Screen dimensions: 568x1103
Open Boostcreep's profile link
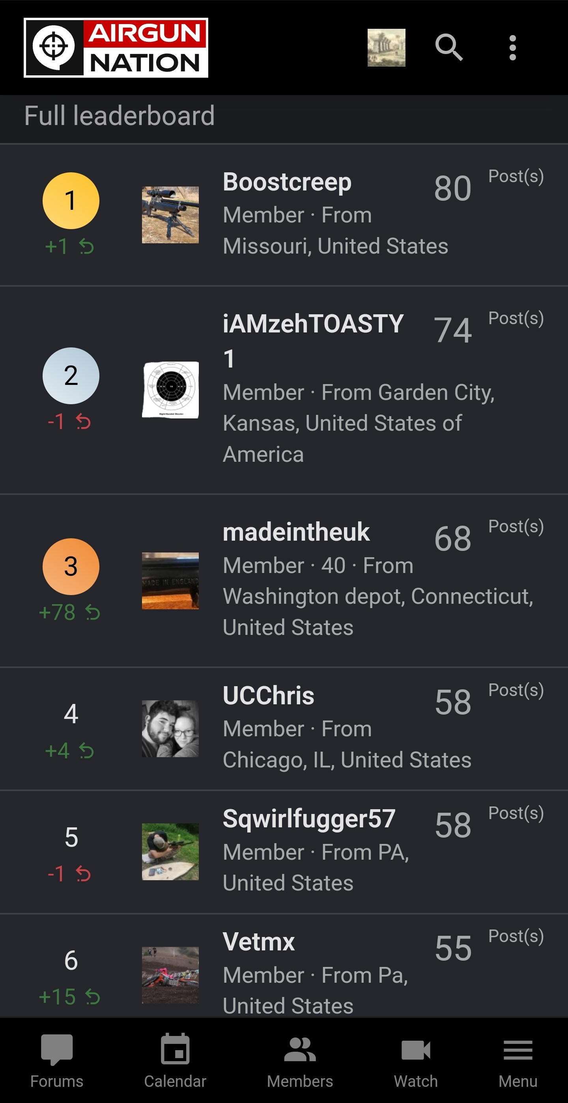287,182
